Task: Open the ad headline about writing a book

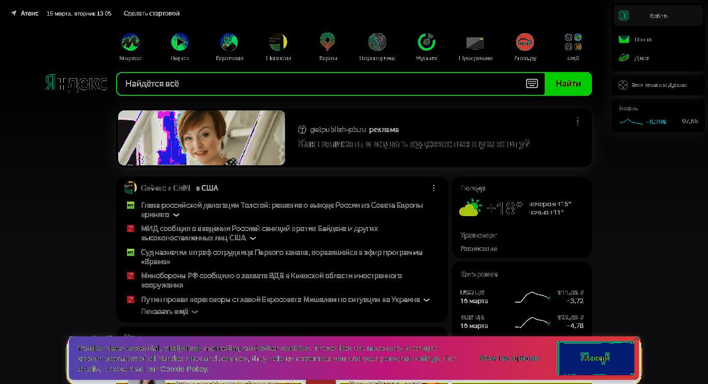Action: (x=414, y=144)
